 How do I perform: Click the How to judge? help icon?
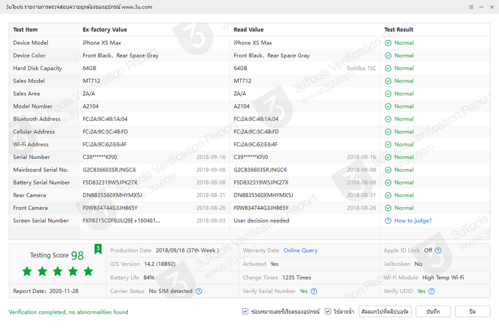[388, 221]
